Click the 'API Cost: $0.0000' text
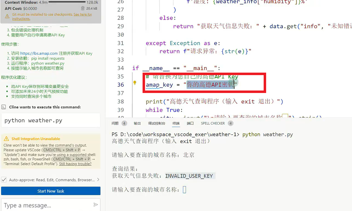Viewport: 352px width, 211px height. (x=21, y=9)
